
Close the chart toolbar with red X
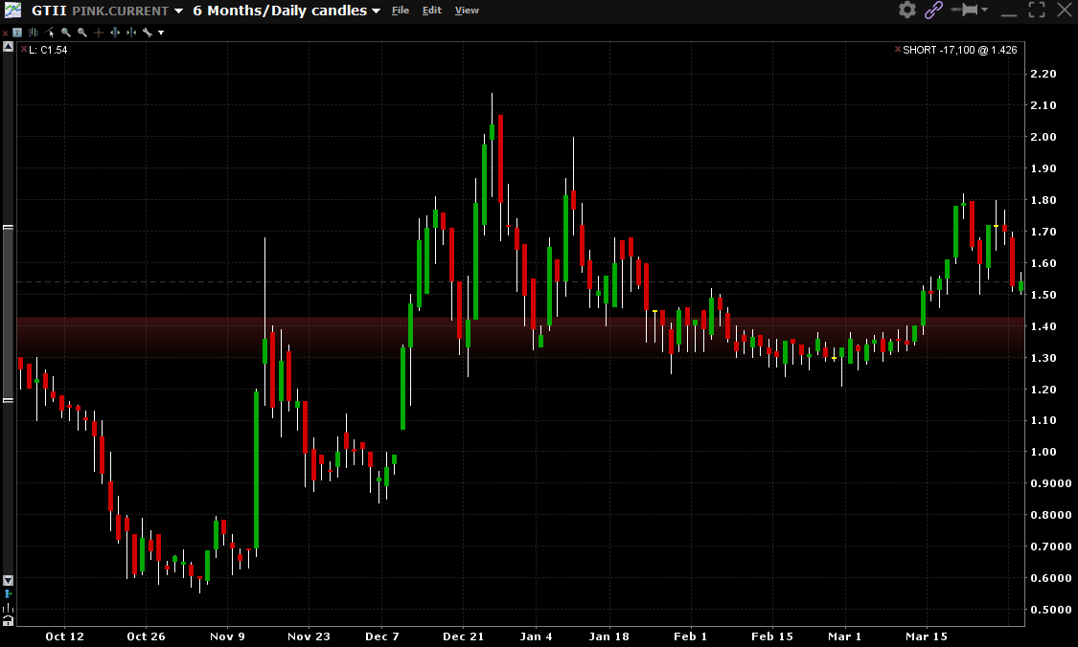coord(5,33)
